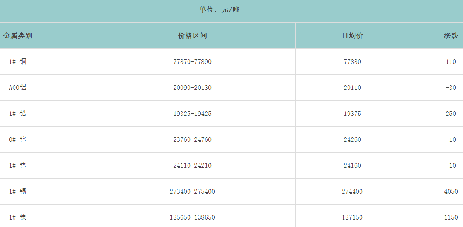Select the 1# 铅 row label
This screenshot has width=463, height=227.
tap(18, 113)
